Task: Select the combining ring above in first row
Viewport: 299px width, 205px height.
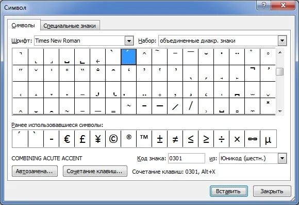Action: 268,57
